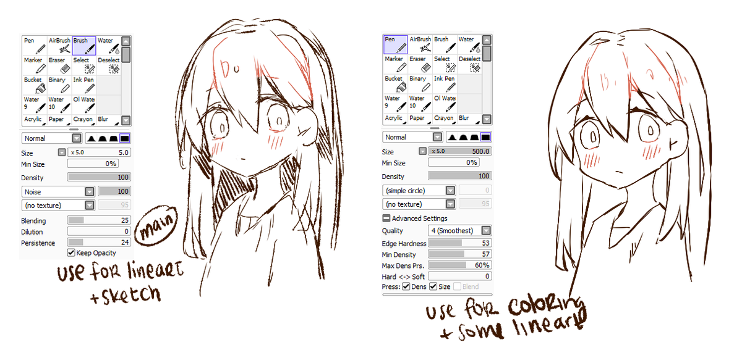Viewport: 742px width, 358px height.
Task: Adjust the Edge Hardness slider showing 53
Action: [460, 243]
